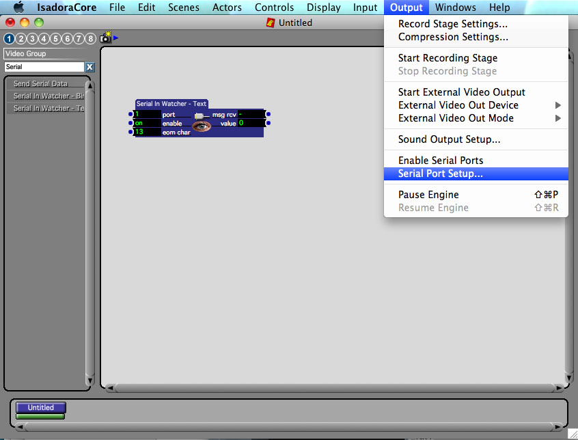578x440 pixels.
Task: Select Start Recording Stage
Action: [476, 58]
